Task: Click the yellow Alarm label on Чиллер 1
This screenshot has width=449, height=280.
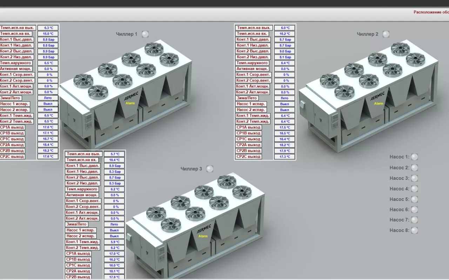Action: [130, 103]
